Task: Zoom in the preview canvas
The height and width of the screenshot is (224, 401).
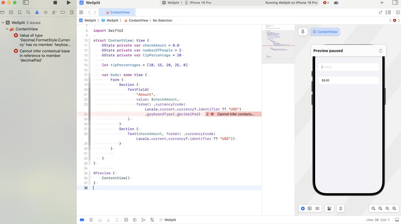Action: coord(394,208)
